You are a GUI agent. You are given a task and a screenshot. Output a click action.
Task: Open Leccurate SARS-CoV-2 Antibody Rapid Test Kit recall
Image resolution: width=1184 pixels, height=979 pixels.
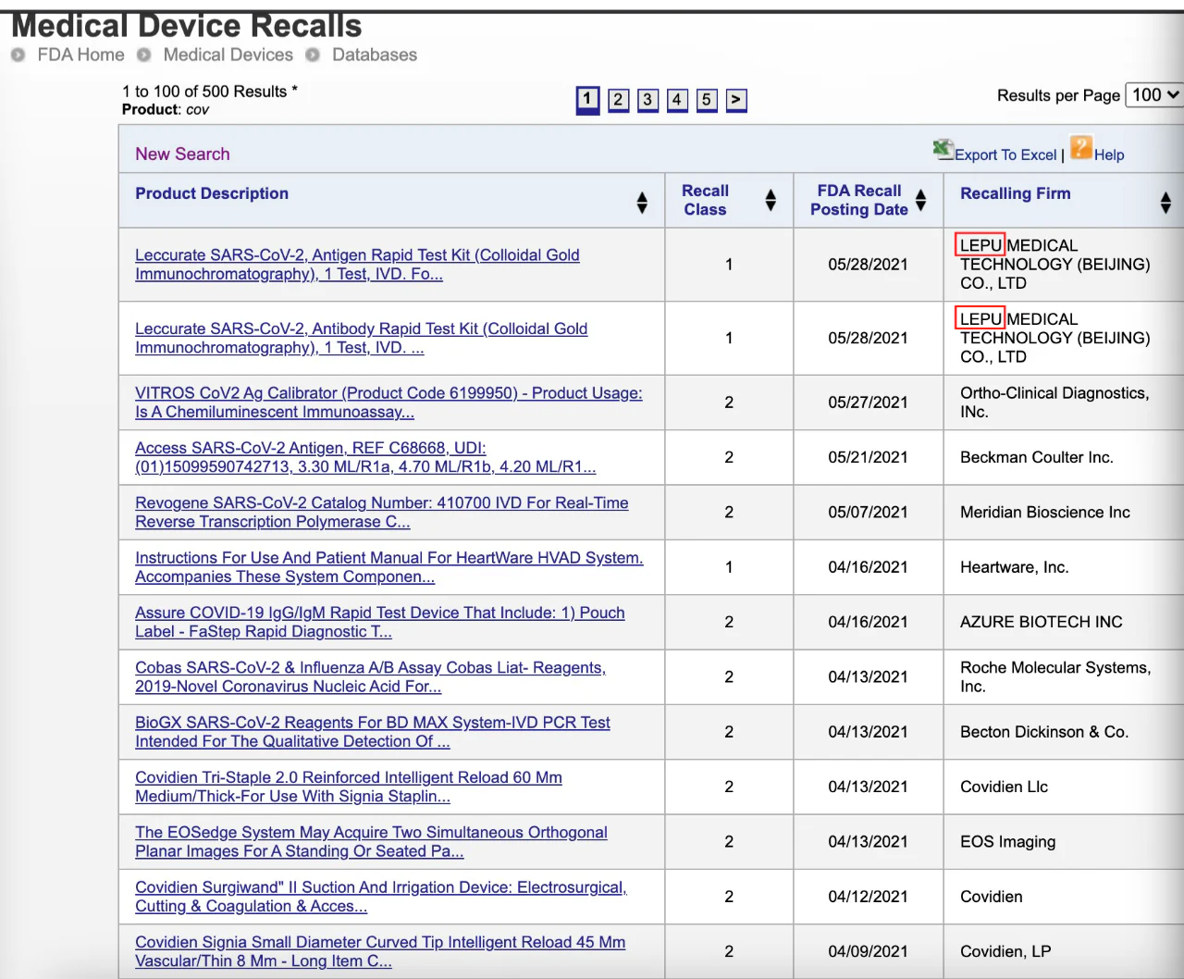361,339
